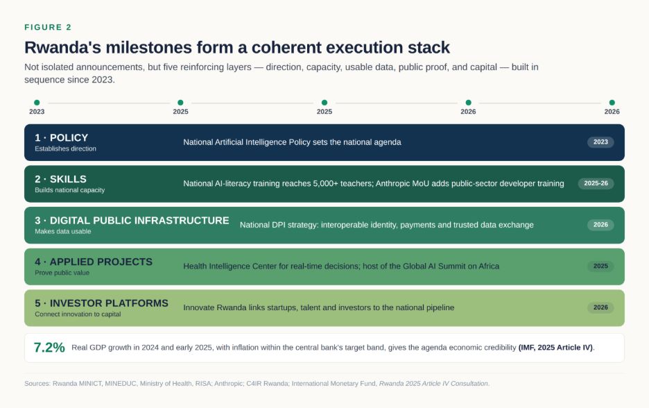Click the Innovate Rwanda description text

(319, 308)
